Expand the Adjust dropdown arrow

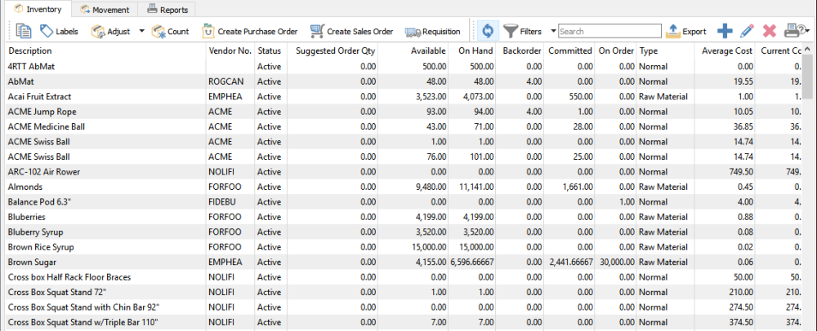coord(141,31)
